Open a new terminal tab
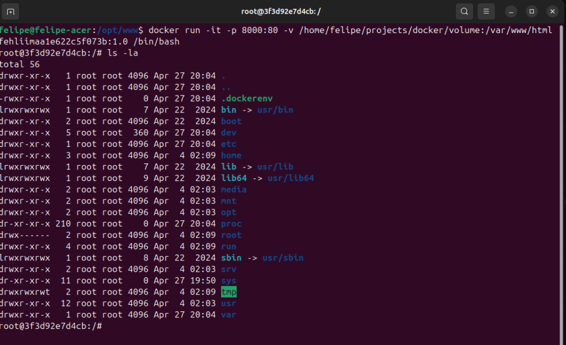 pyautogui.click(x=11, y=11)
